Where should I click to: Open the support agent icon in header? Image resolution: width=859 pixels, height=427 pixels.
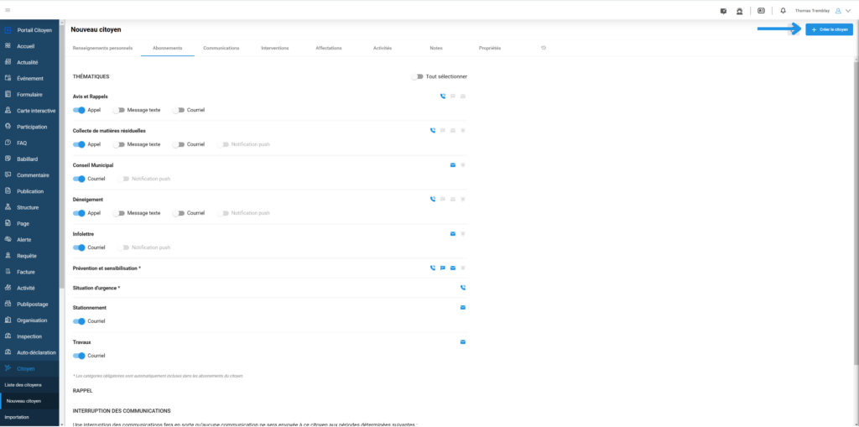[x=740, y=10]
